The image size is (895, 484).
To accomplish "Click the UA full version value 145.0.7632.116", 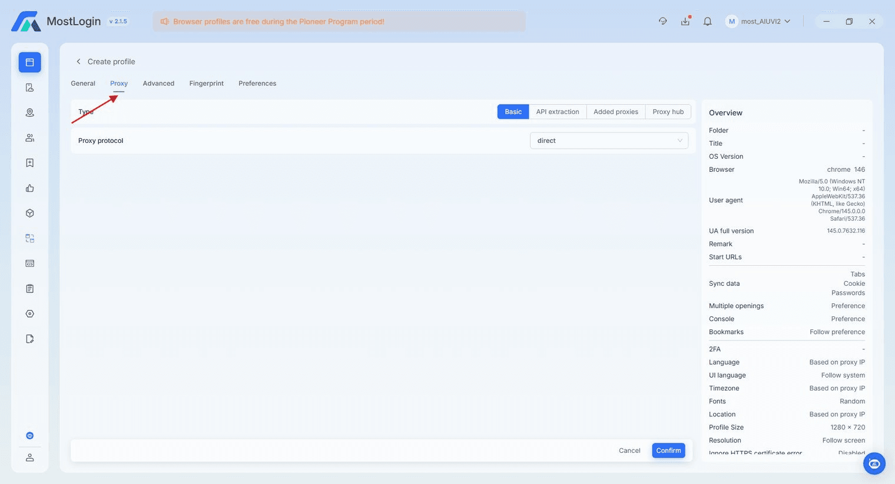I will click(x=846, y=231).
